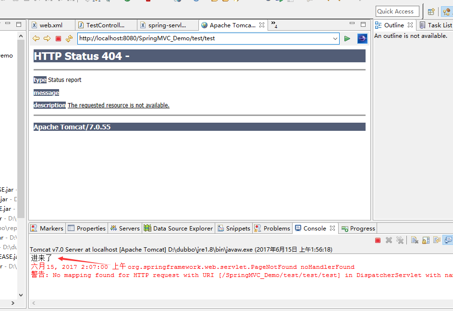Expand the URL address history dropdown
Viewport: 453px width, 311px height.
[335, 38]
